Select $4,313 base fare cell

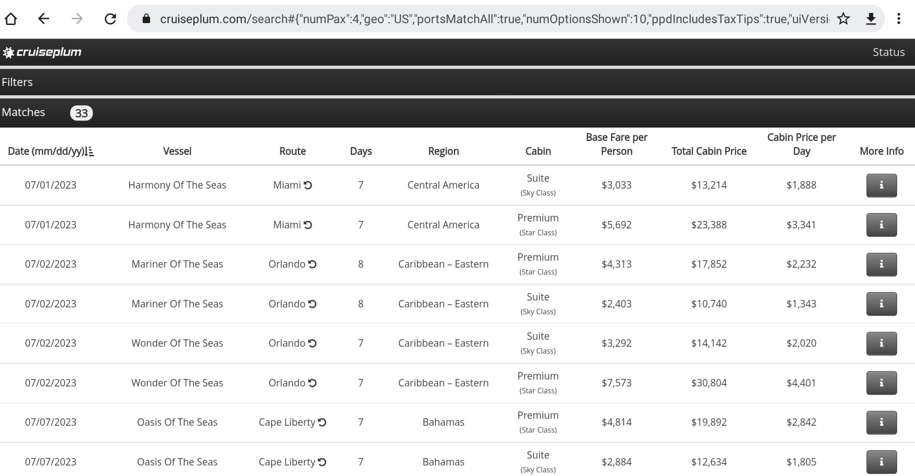click(x=617, y=264)
